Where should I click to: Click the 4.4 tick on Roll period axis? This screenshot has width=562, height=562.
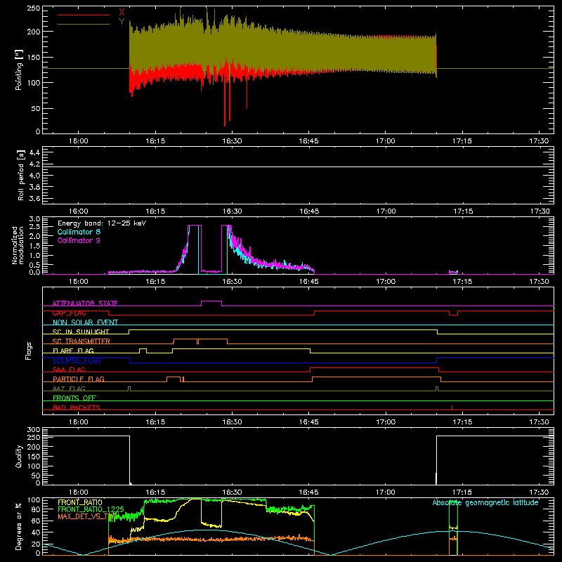(x=34, y=152)
